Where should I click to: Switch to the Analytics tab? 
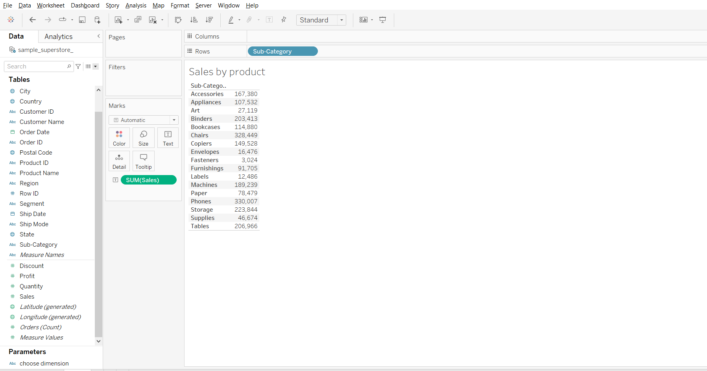coord(58,37)
